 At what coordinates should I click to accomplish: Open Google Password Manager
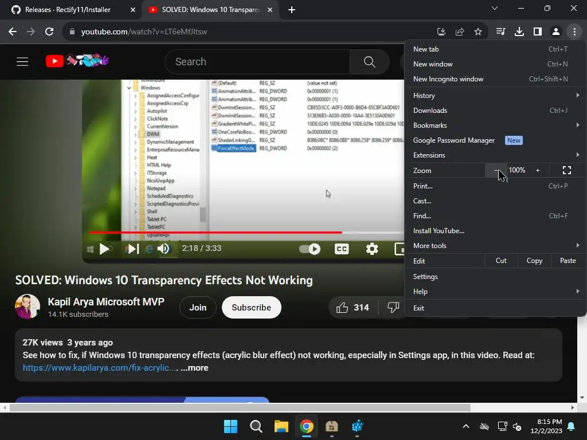[x=495, y=140]
